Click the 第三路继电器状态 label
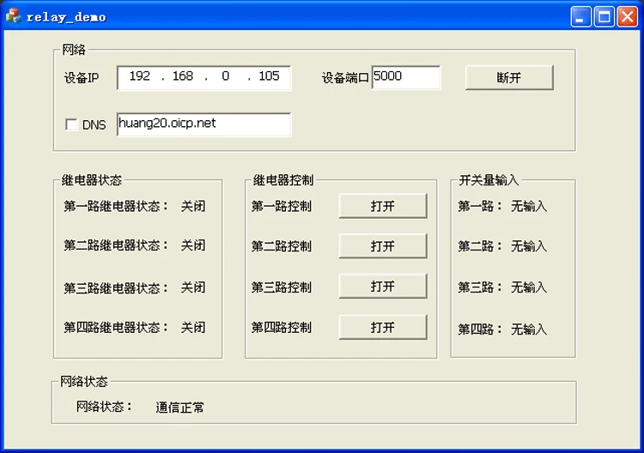The height and width of the screenshot is (453, 644). tap(116, 287)
